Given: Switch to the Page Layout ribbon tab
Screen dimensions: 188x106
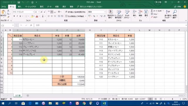Looking at the screenshot, I should click(31, 6).
